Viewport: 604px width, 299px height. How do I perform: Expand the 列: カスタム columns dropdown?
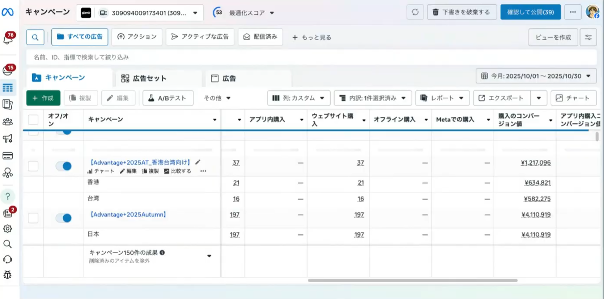click(x=299, y=98)
